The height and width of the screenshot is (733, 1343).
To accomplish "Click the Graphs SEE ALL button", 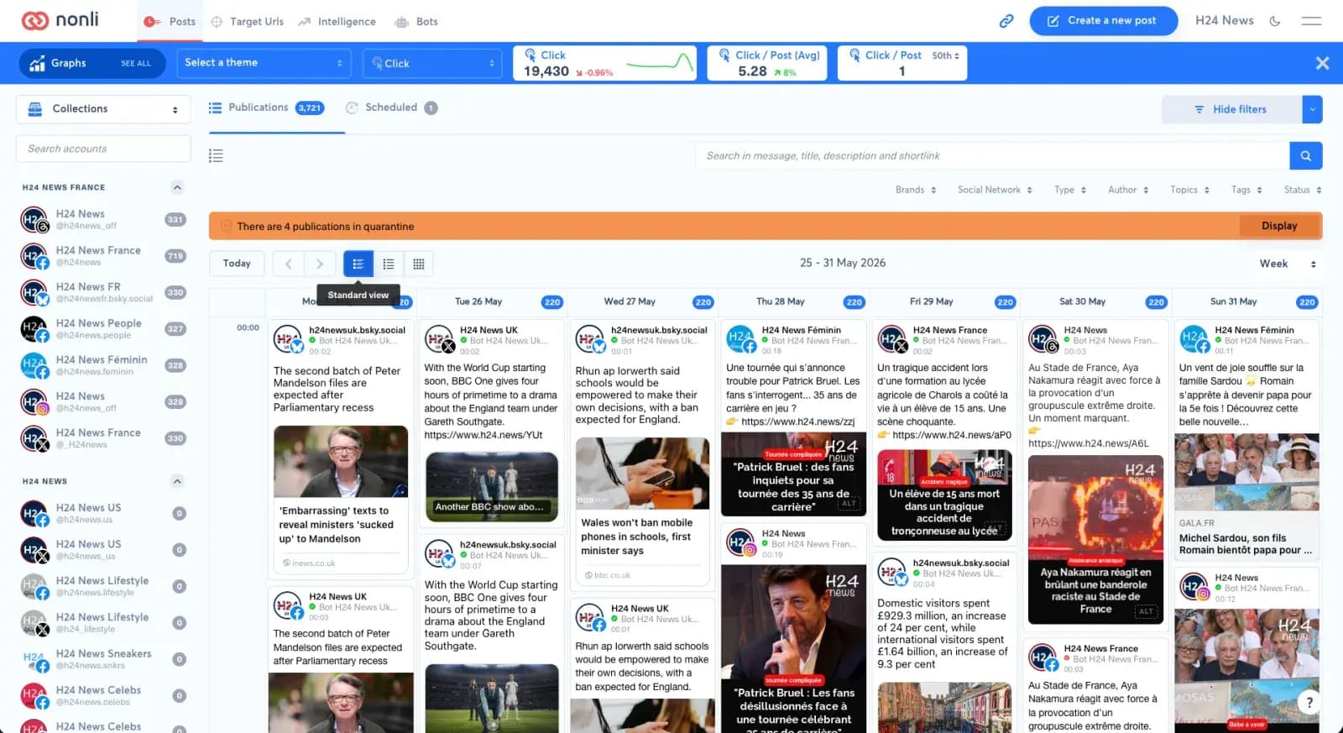I will click(91, 63).
